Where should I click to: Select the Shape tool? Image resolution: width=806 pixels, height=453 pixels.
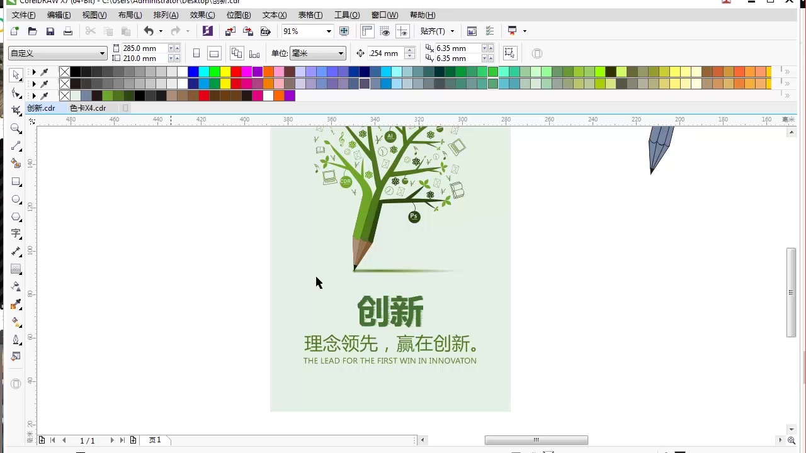click(16, 93)
